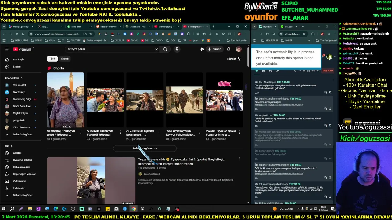Expand 'Daha fazla göster' under Shorts results
This screenshot has width=392, height=220.
click(x=145, y=148)
